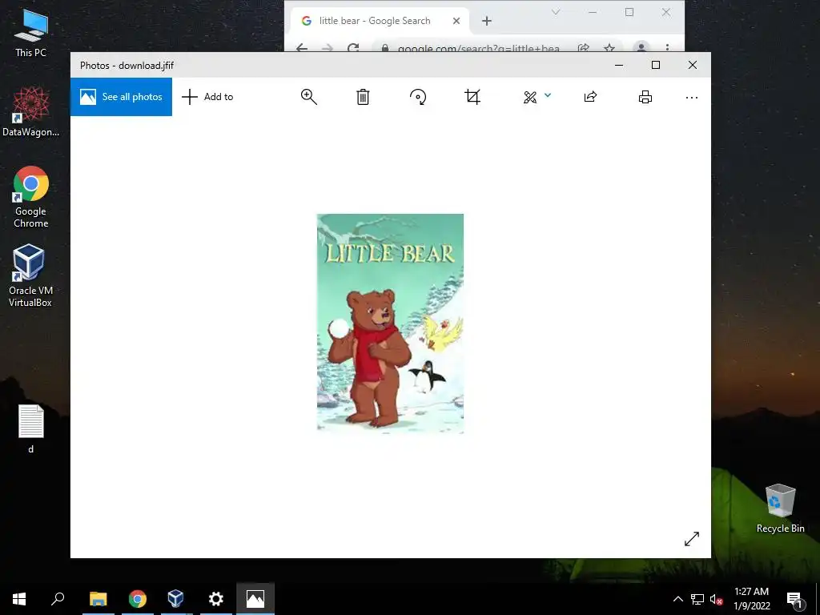Click the share page icon in Chrome address bar
Viewport: 820px width, 615px height.
584,48
